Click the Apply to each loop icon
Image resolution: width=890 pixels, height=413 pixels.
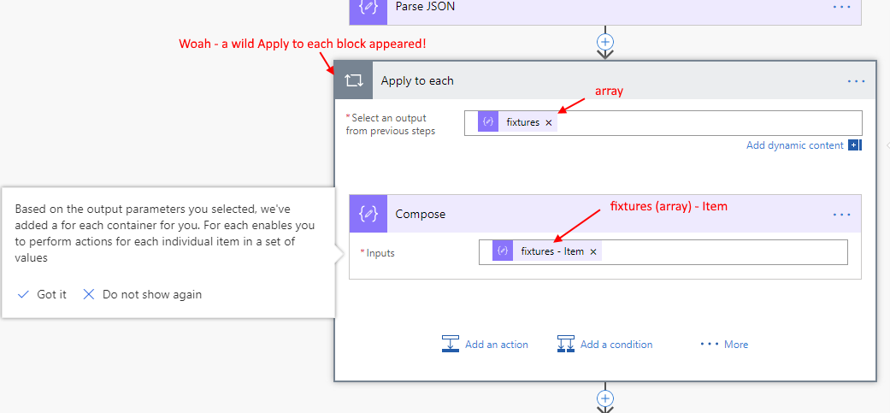[353, 80]
